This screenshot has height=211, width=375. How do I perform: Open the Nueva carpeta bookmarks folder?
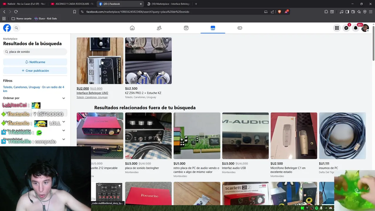[x=21, y=18]
